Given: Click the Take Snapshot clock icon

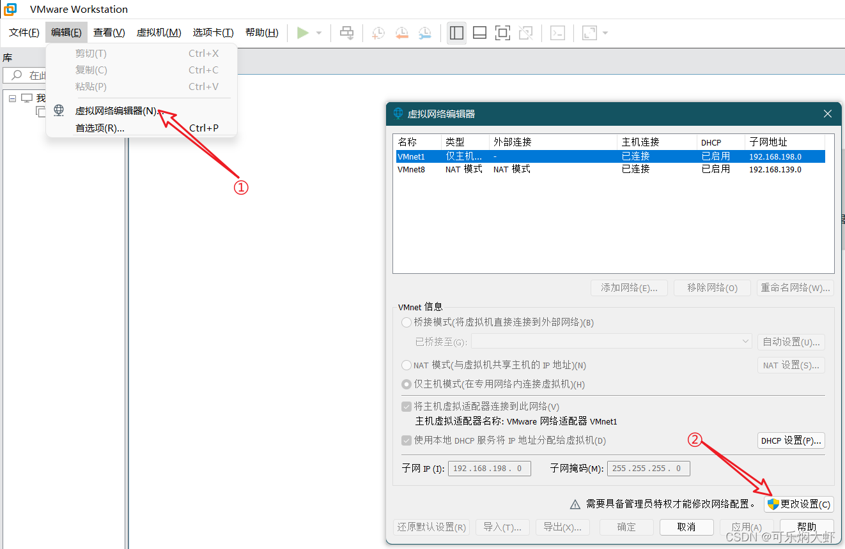Looking at the screenshot, I should (x=378, y=33).
